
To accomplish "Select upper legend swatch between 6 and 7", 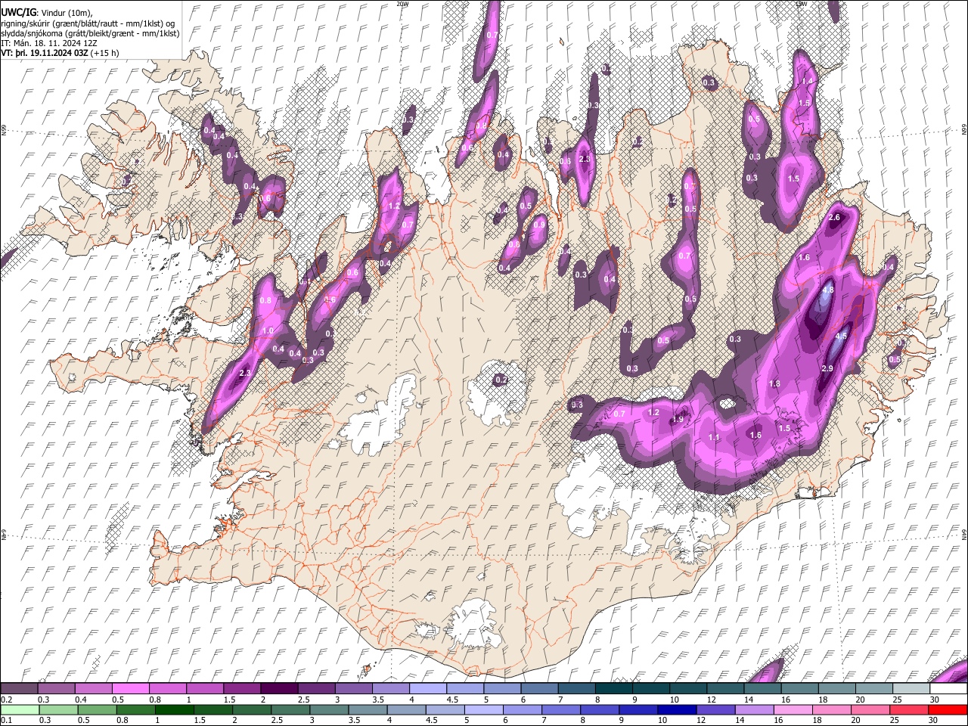I will pos(539,689).
